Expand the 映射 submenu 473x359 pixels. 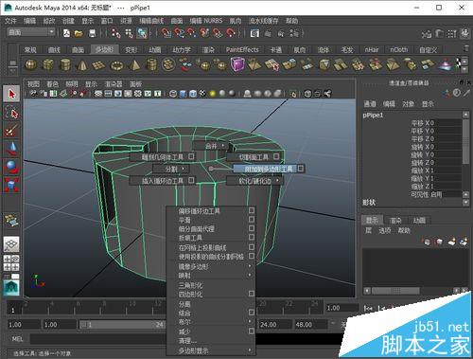211,276
